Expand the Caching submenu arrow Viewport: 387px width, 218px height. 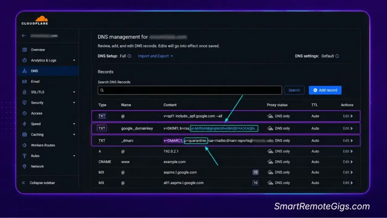click(x=74, y=135)
